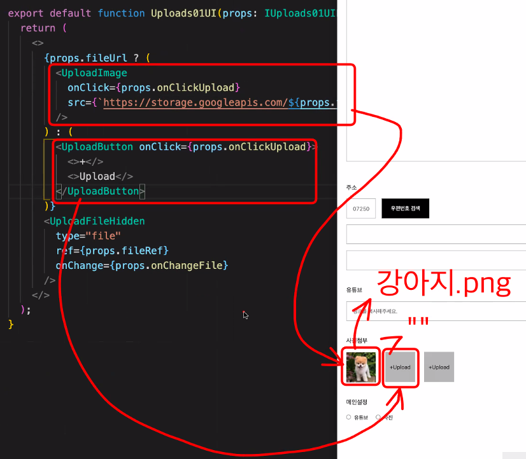Click the rightmost +Upload button

click(x=439, y=367)
